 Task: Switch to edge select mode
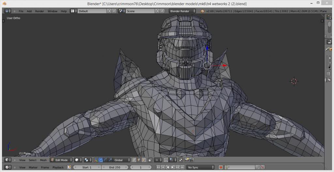click(x=139, y=160)
